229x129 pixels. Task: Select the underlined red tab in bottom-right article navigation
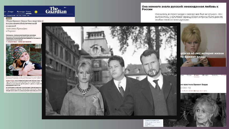pos(196,75)
